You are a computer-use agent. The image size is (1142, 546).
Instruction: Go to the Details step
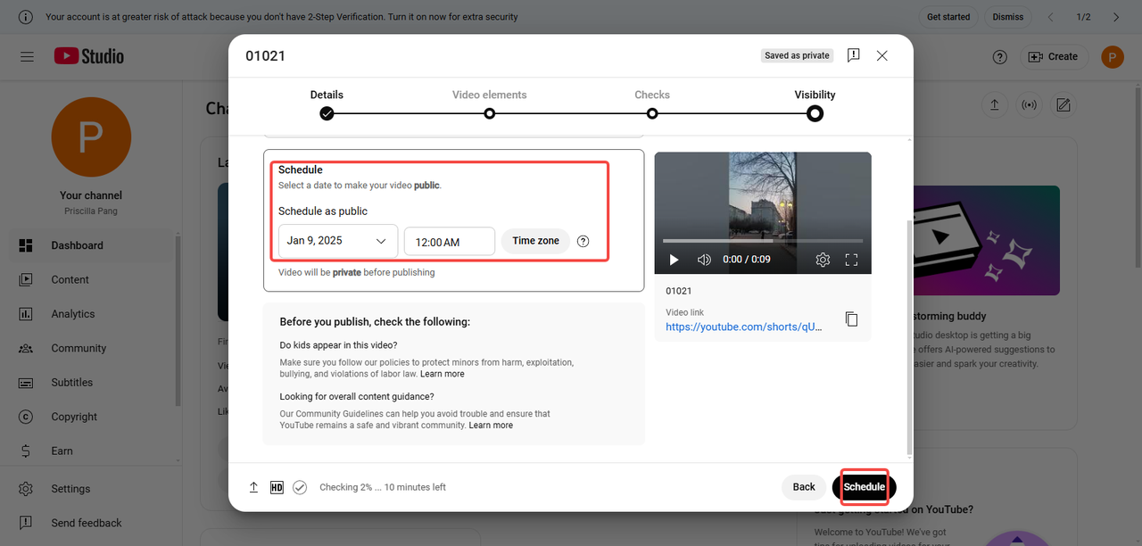(x=327, y=104)
